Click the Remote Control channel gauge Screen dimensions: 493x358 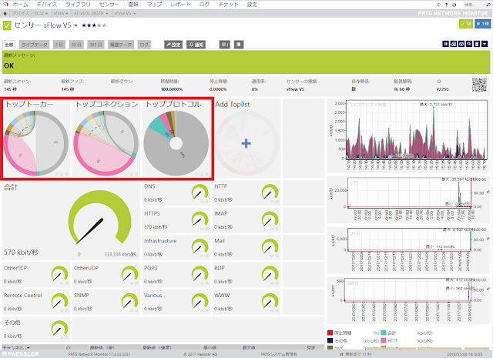coord(60,301)
